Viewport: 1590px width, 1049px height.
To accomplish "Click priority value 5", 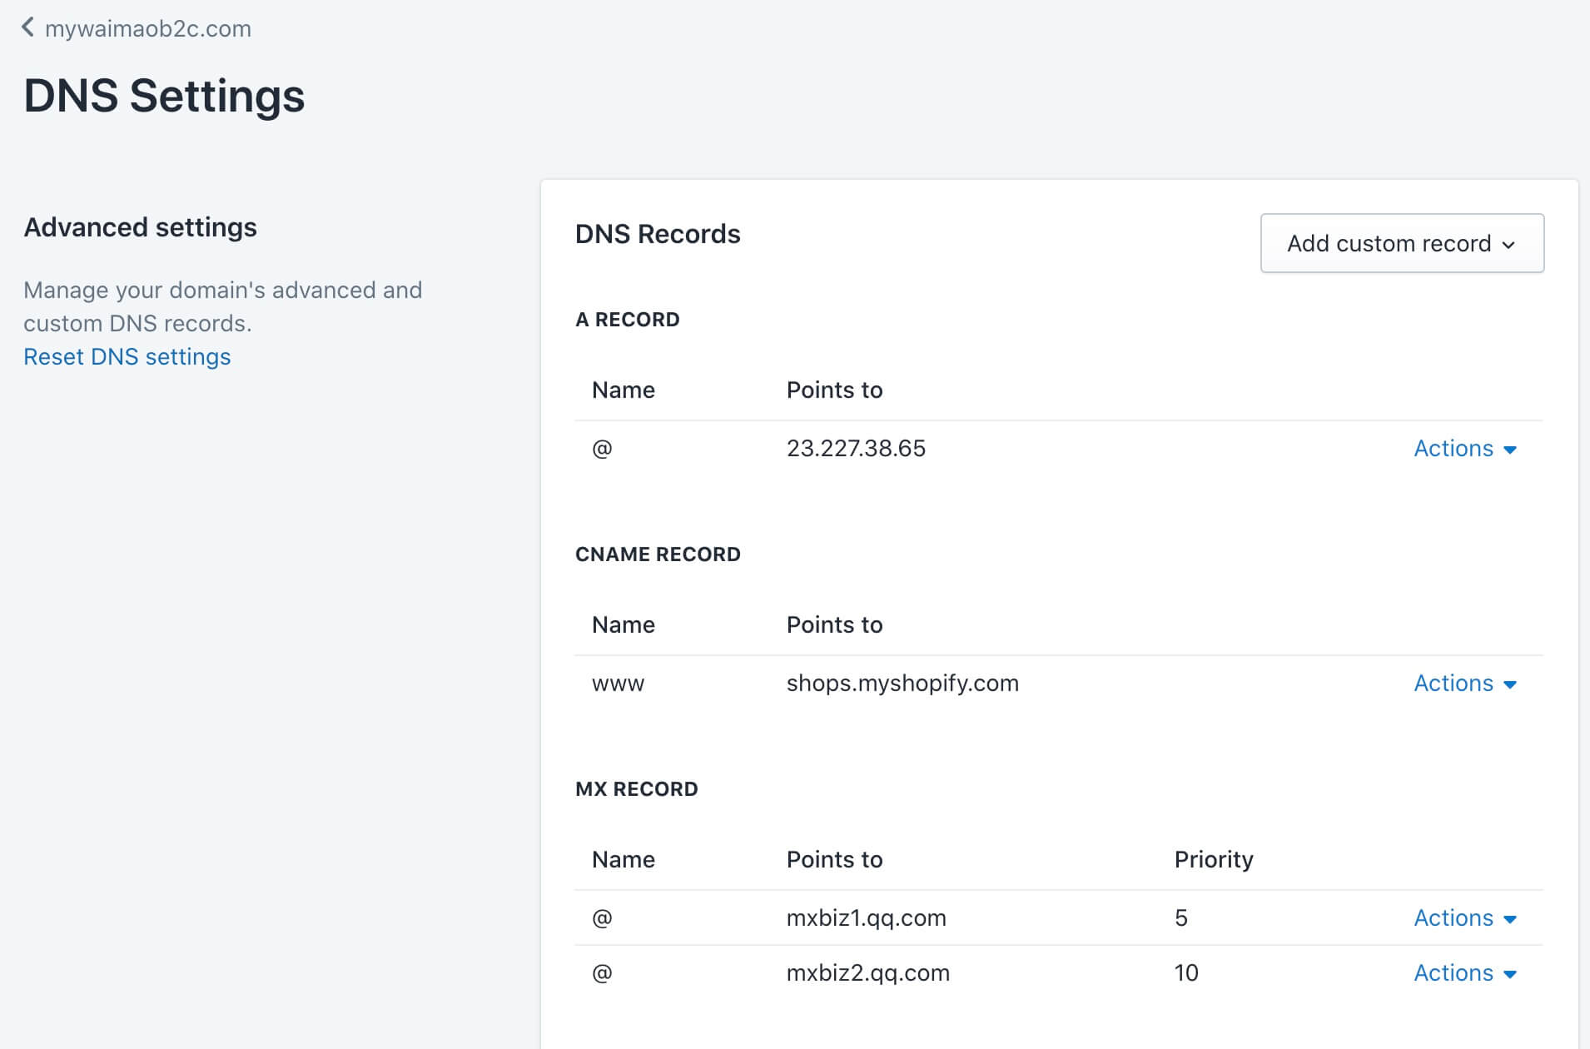I will click(1181, 917).
